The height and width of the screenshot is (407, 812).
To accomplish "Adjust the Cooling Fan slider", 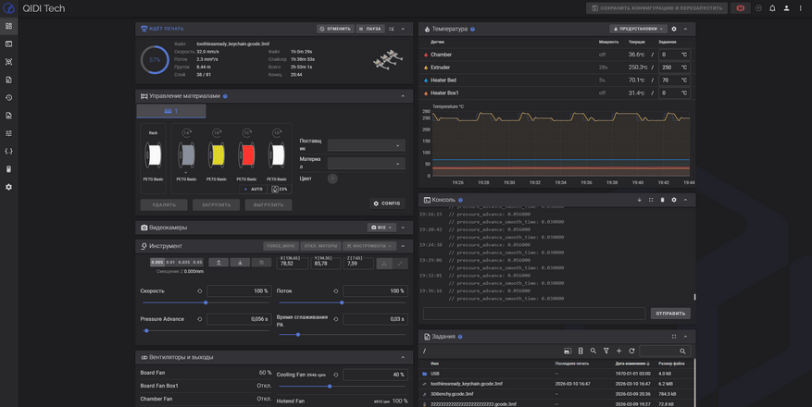I will click(330, 387).
